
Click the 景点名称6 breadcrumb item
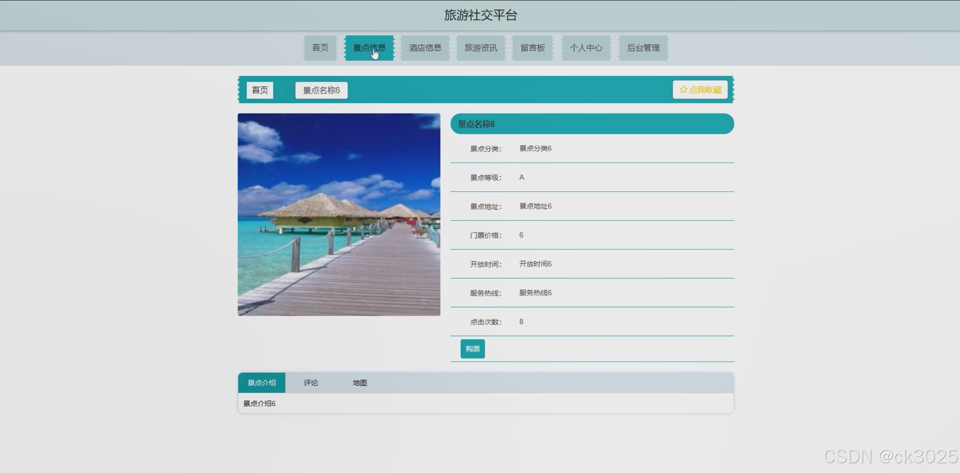coord(321,90)
